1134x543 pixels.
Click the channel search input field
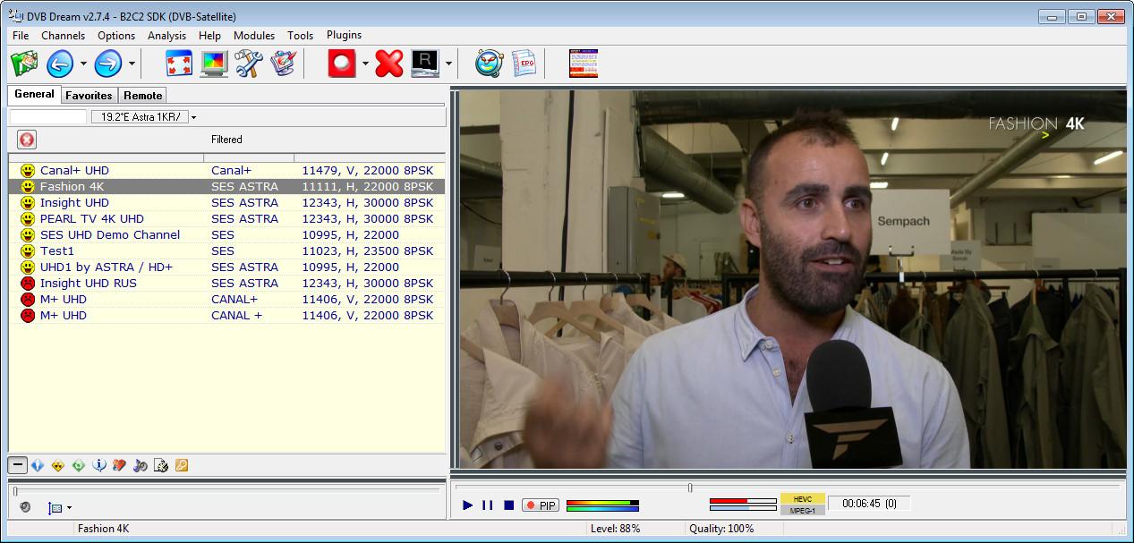click(48, 117)
